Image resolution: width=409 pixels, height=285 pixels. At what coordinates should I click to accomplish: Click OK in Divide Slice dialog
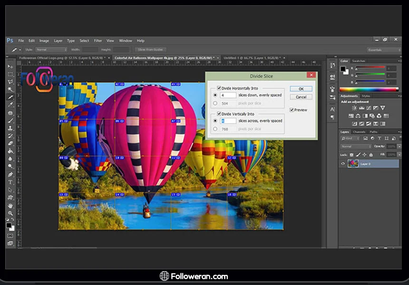301,89
